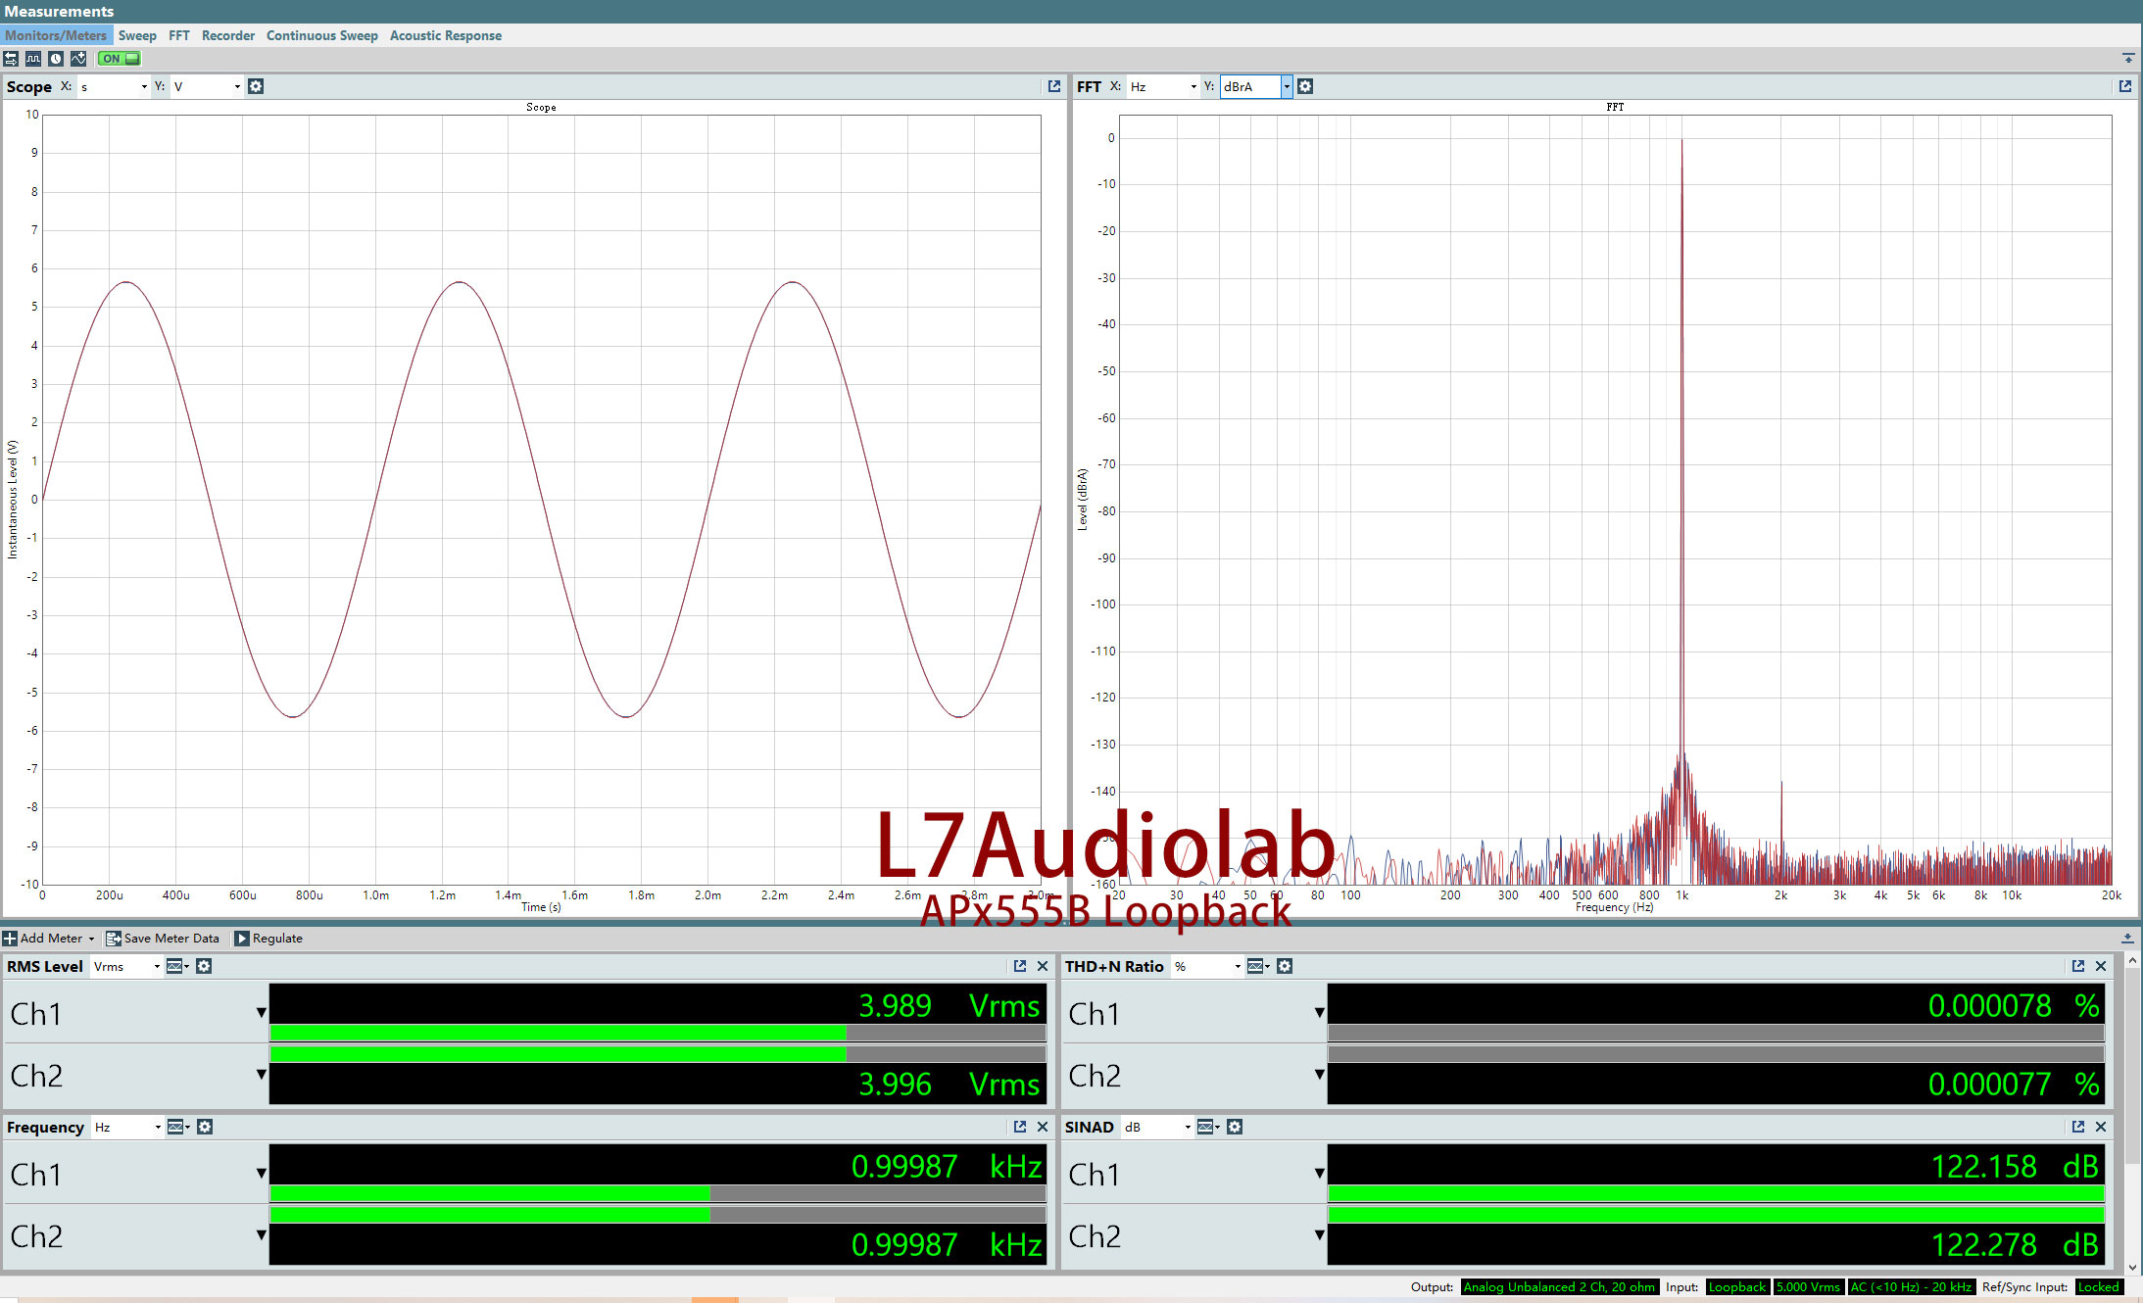Click the clock settings toolbar icon

56,59
